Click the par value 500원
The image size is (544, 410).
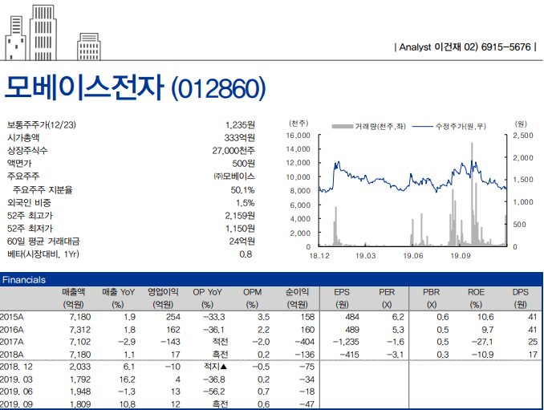[x=244, y=164]
